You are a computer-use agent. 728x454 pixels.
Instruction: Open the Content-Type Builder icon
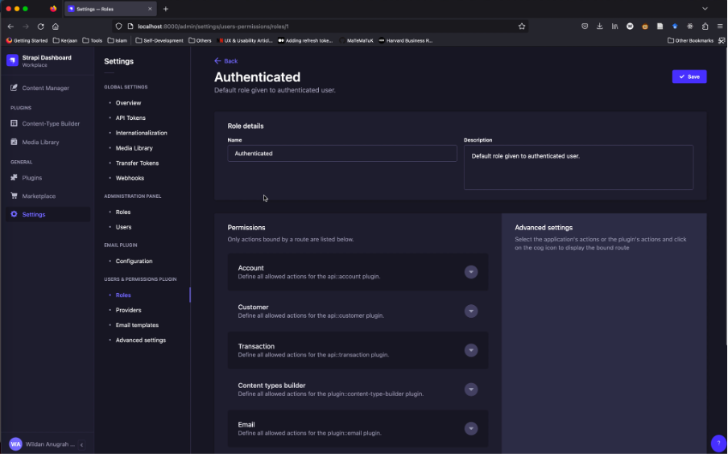14,123
